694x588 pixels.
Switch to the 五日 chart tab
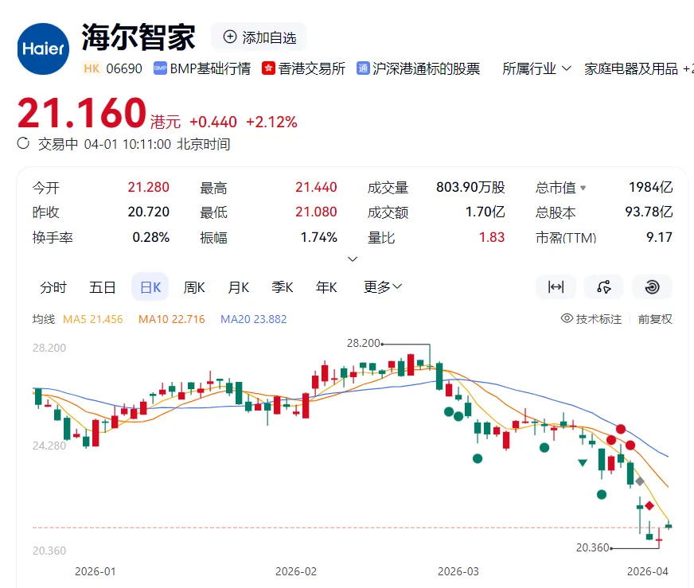(102, 287)
